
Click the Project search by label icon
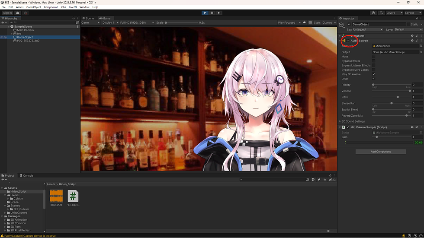pyautogui.click(x=319, y=179)
